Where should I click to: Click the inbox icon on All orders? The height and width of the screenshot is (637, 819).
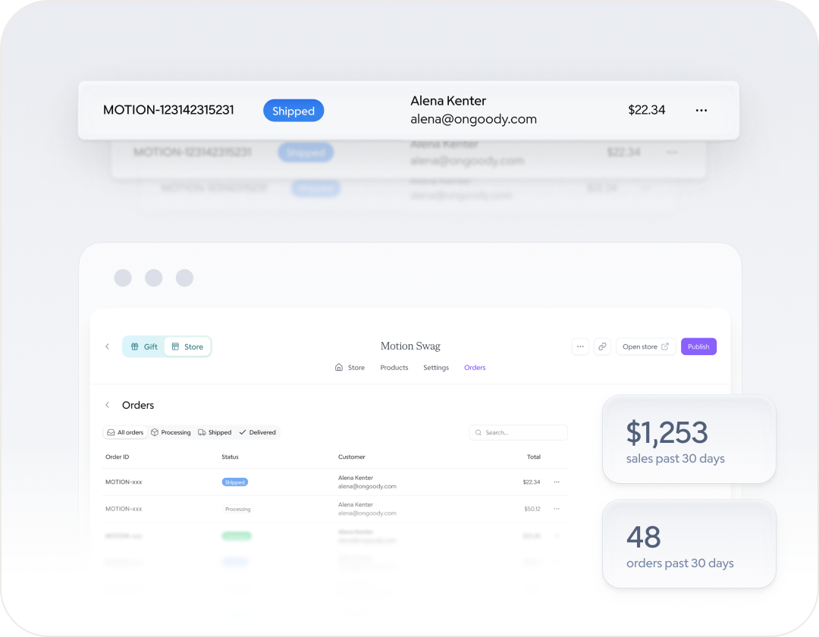pos(111,432)
